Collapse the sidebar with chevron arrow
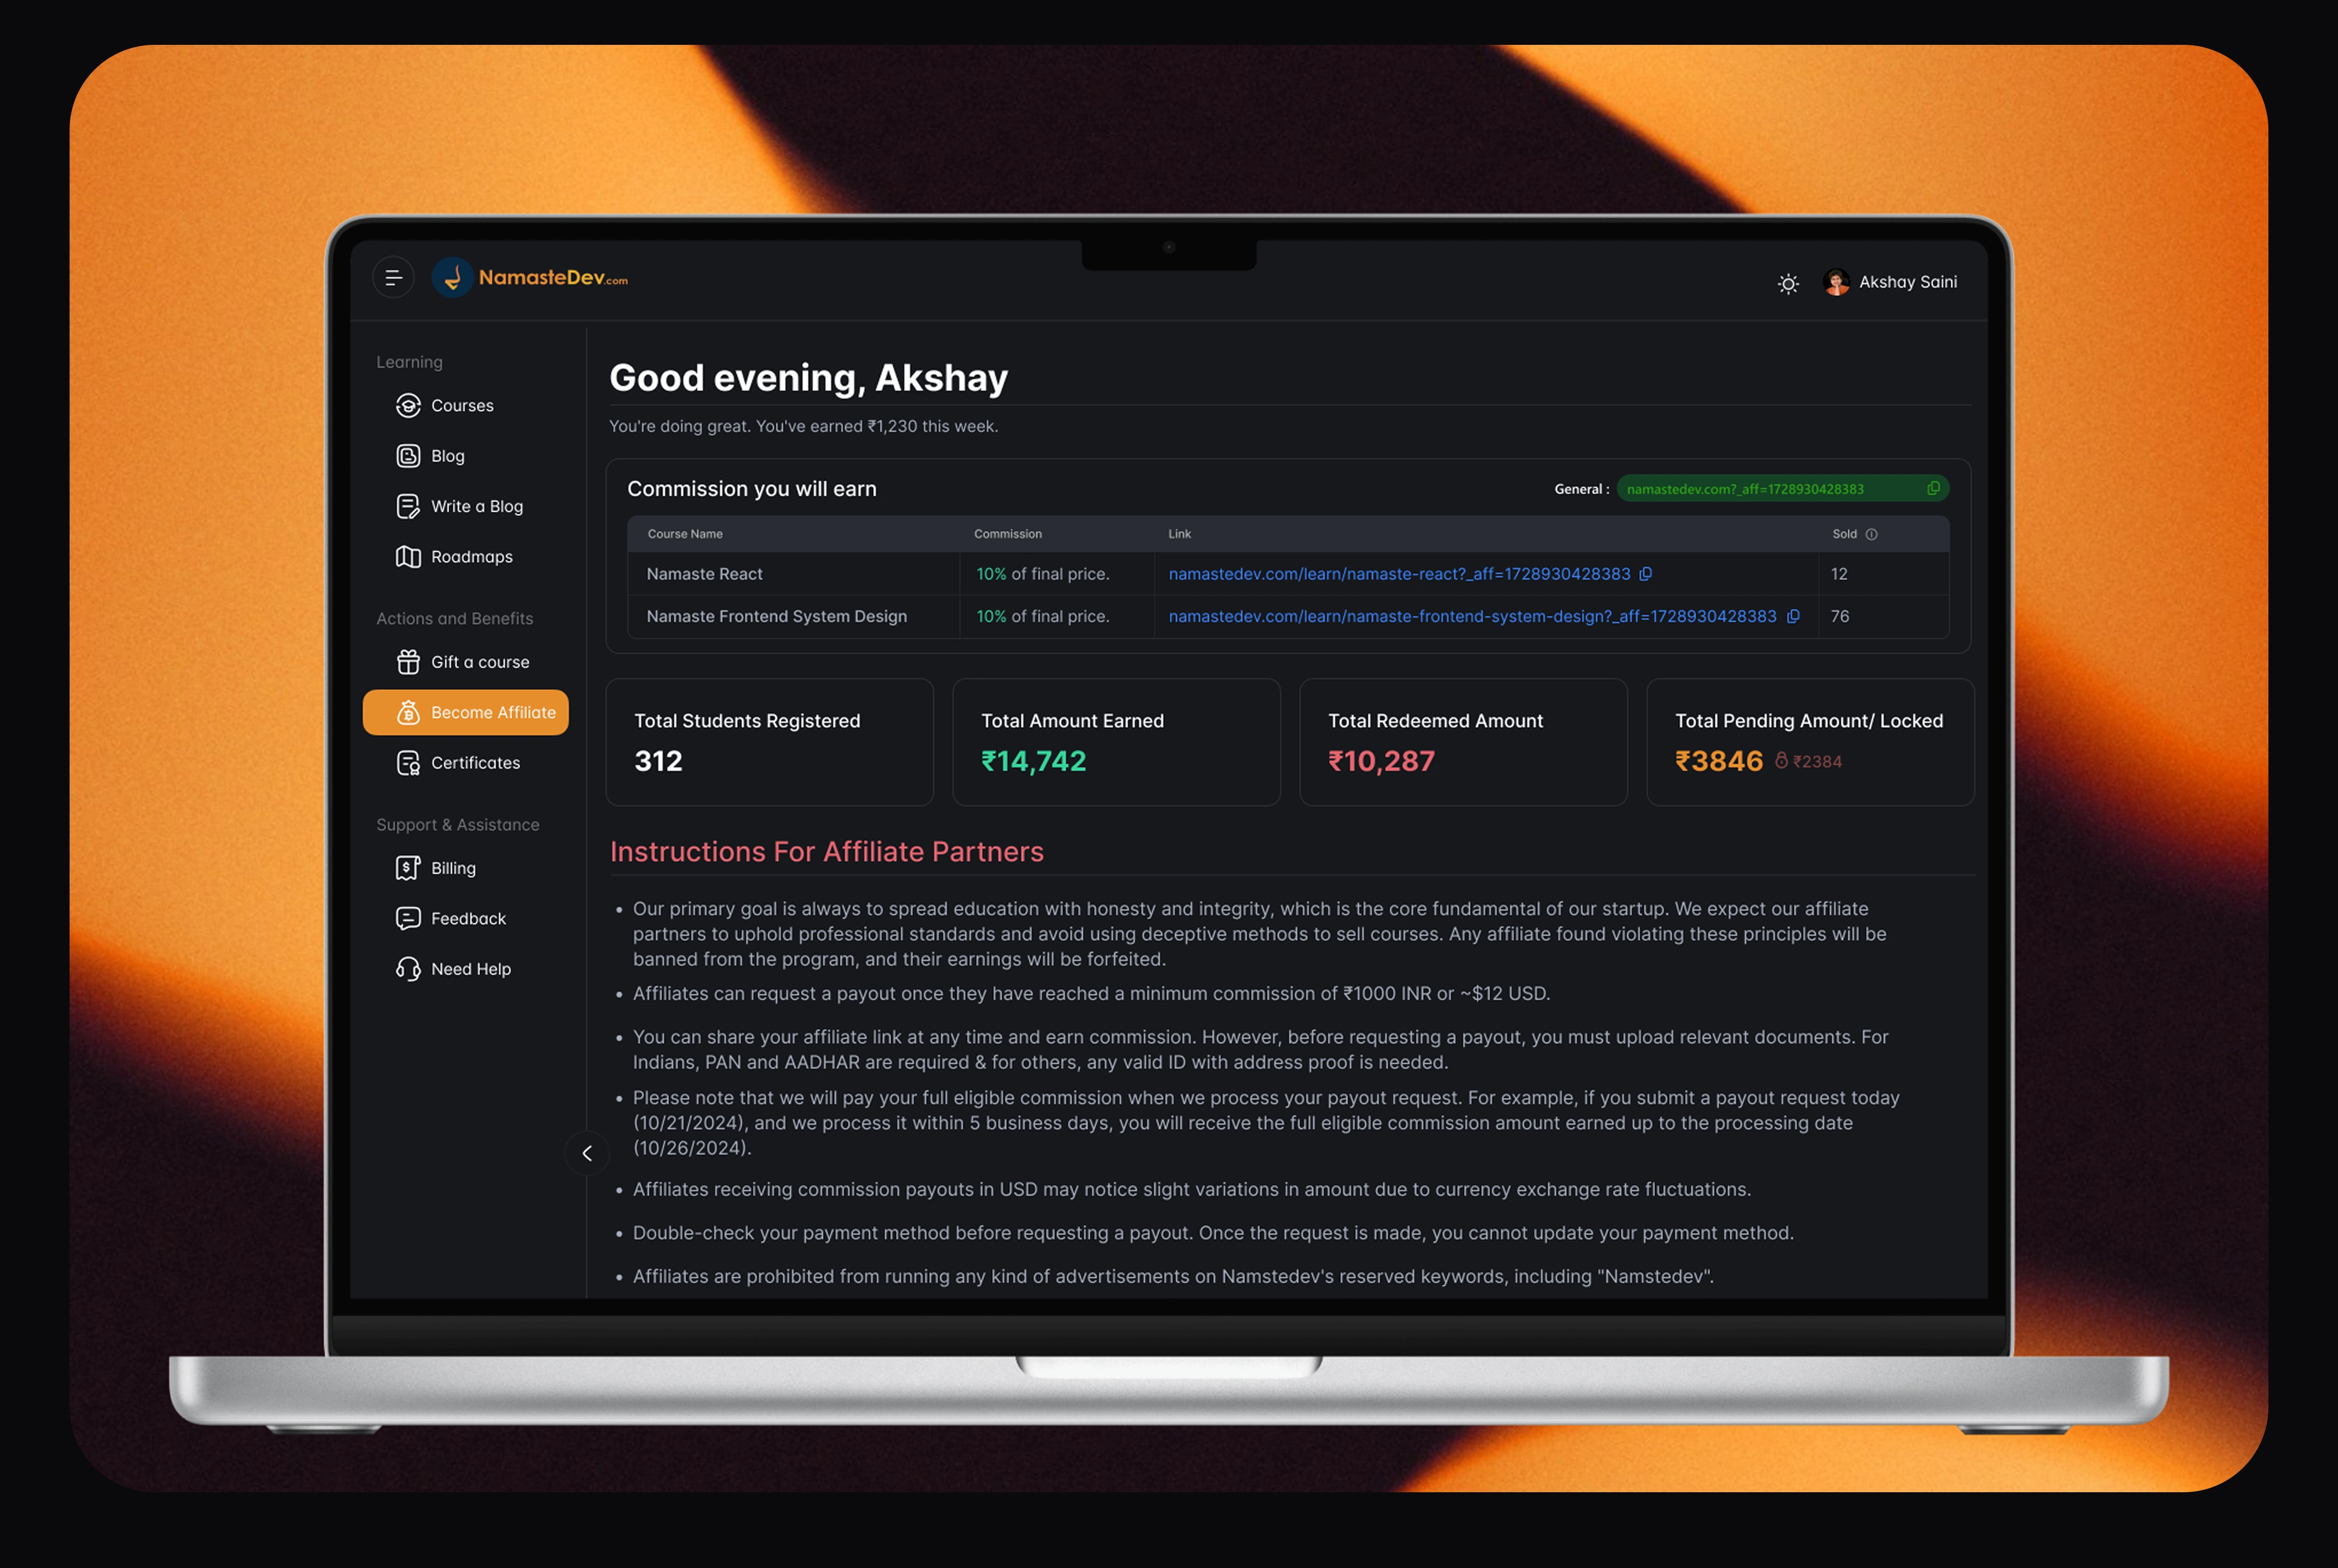This screenshot has height=1568, width=2338. coord(587,1153)
